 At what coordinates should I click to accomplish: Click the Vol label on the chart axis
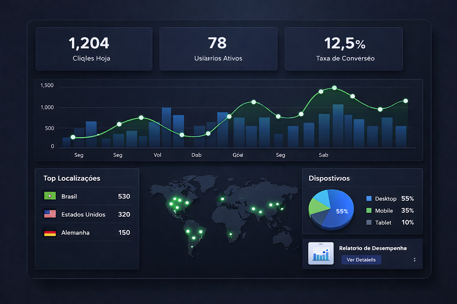(157, 155)
